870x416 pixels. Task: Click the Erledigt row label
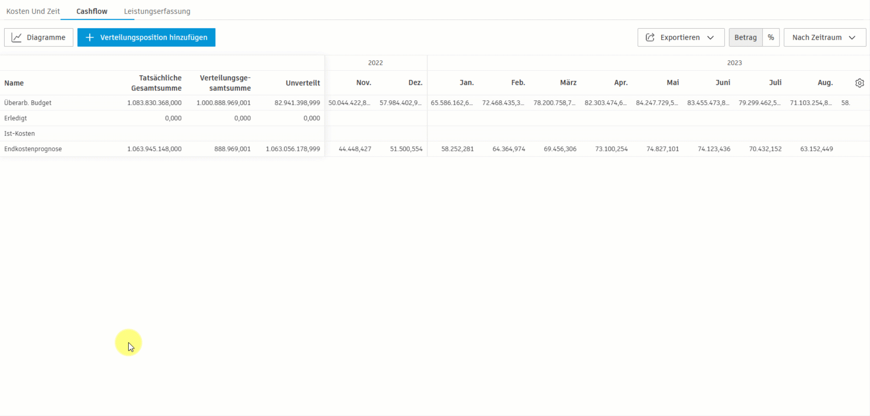(16, 118)
